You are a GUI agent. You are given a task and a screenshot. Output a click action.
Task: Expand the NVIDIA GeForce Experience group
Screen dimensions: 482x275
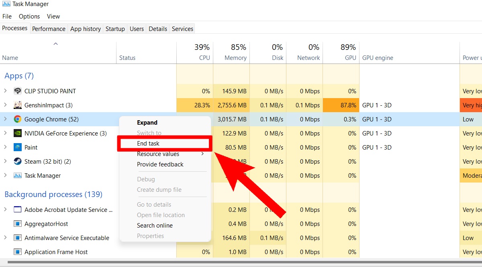pos(5,133)
